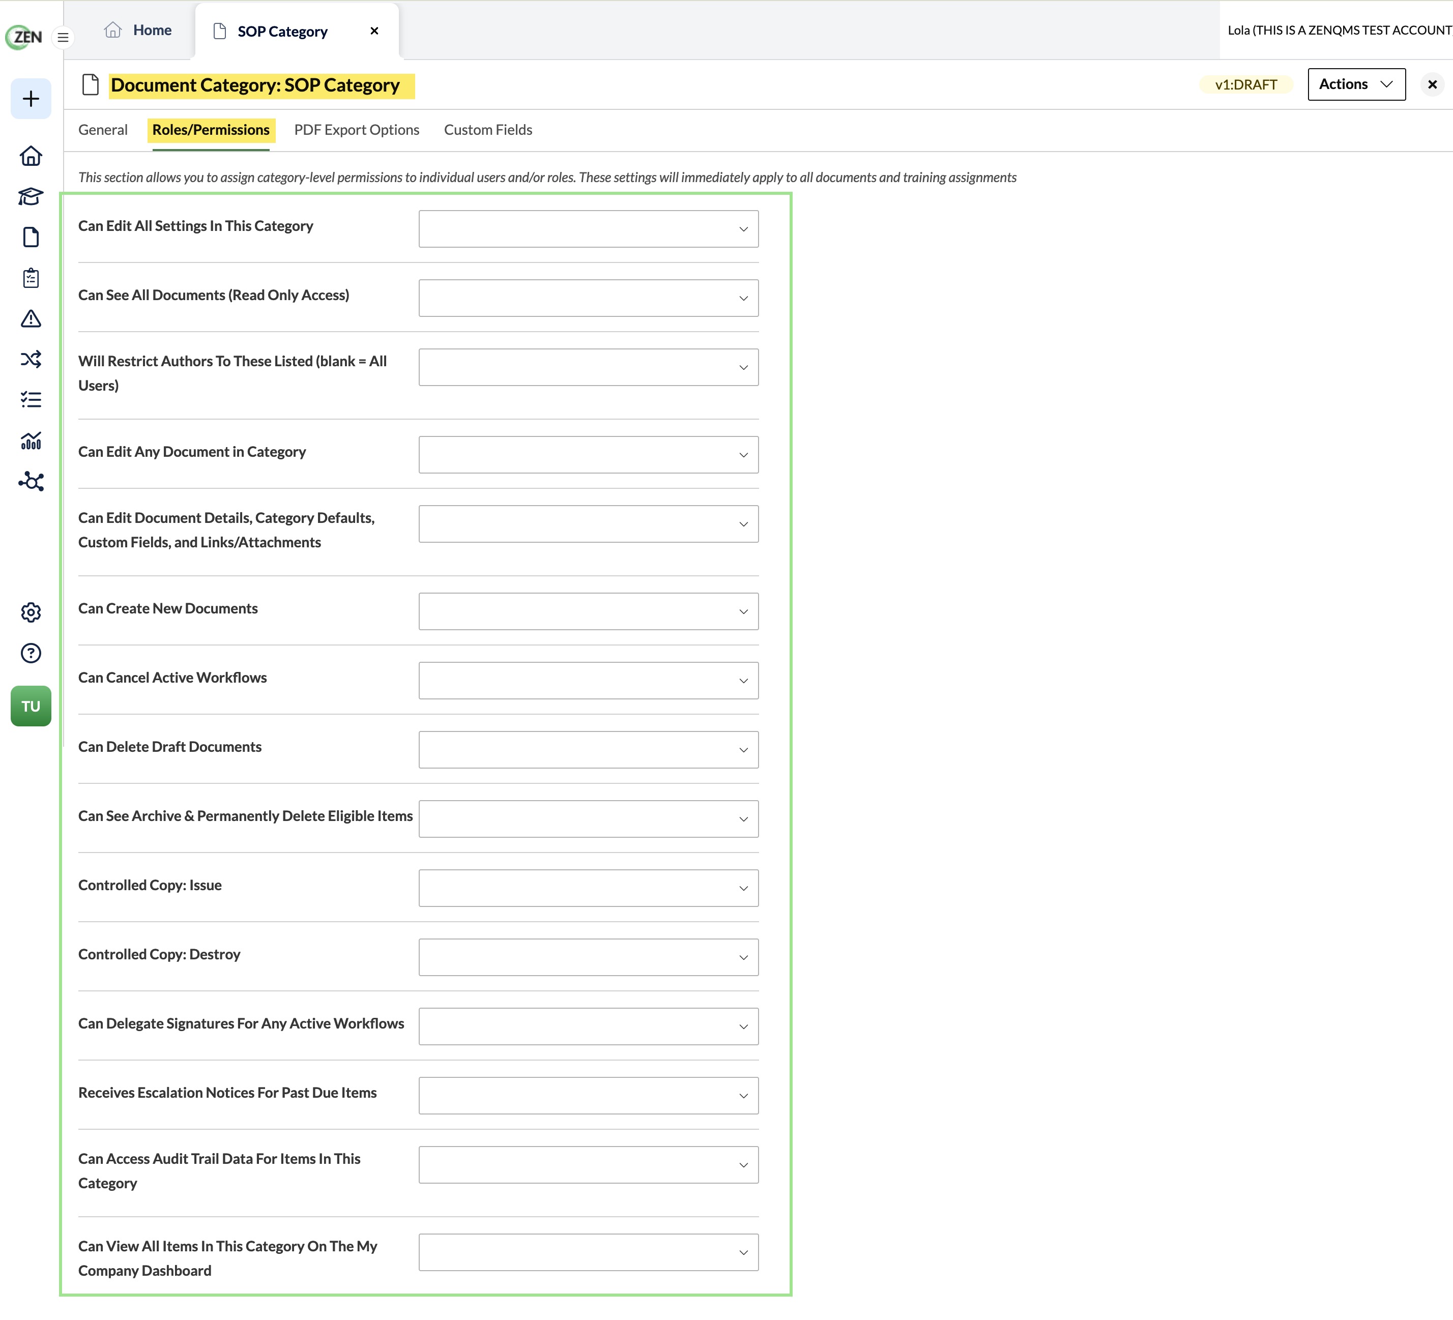Switch to the General tab

pos(103,130)
